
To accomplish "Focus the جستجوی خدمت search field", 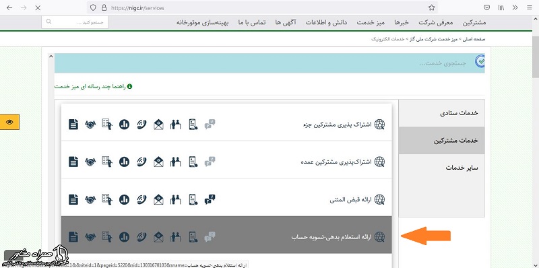I will click(x=270, y=63).
